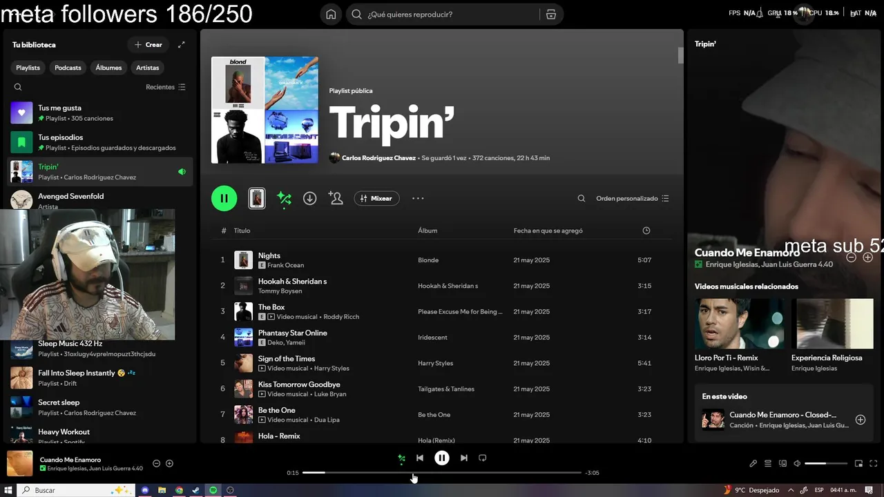
Task: Add 'Cuando Me Enamoro - Closed' to library
Action: (861, 420)
